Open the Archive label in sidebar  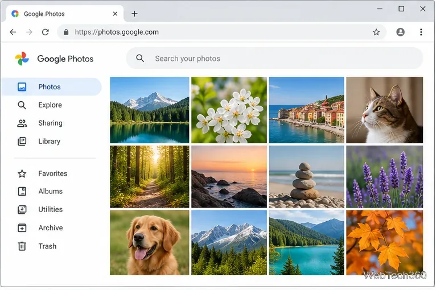click(51, 228)
